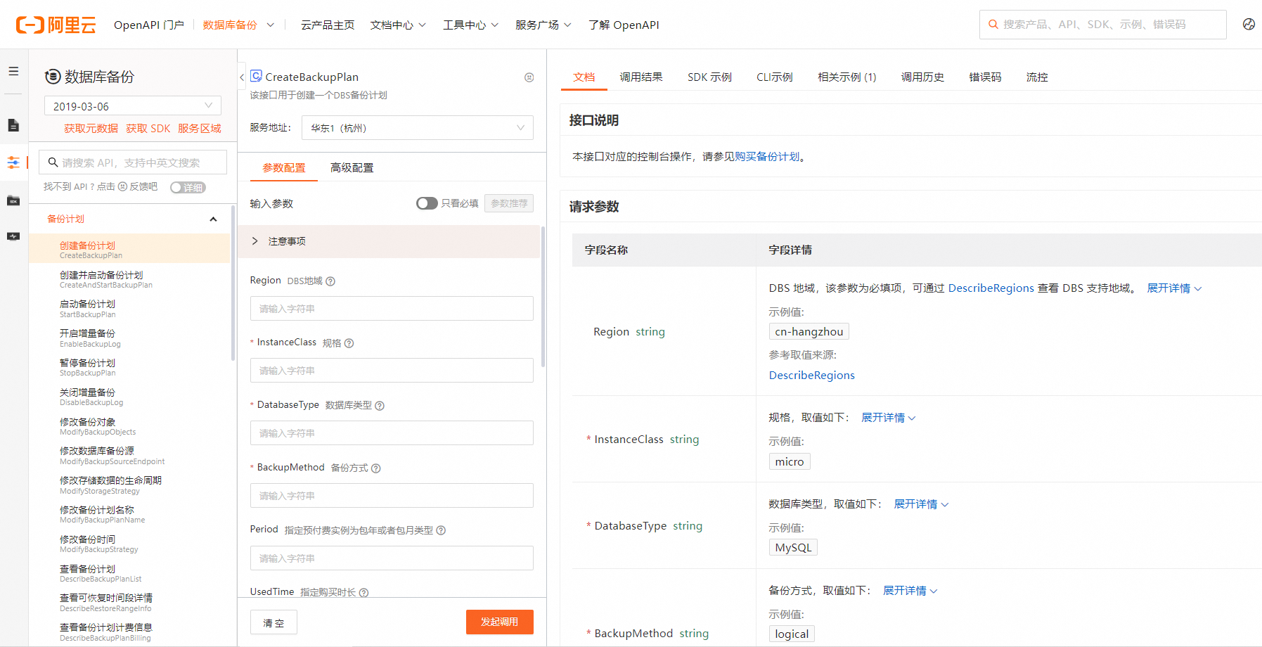Open 了解 OpenAPI in top nav

tap(624, 25)
